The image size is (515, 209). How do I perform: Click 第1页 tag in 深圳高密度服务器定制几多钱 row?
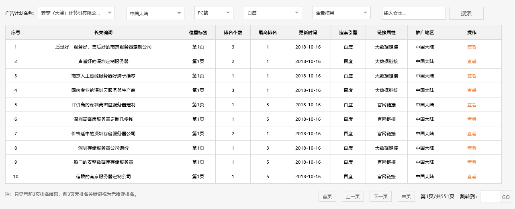(x=198, y=119)
